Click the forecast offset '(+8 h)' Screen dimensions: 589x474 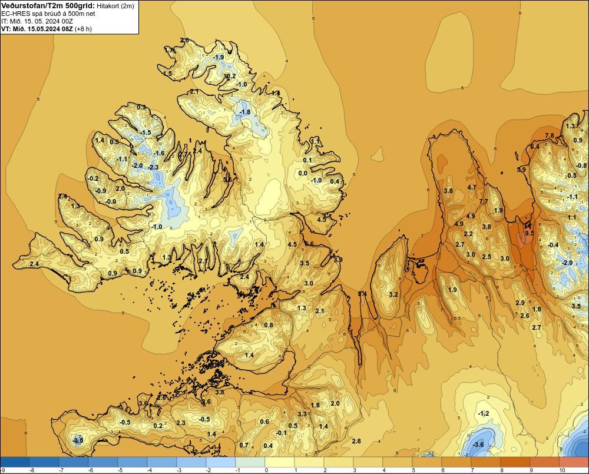[83, 29]
